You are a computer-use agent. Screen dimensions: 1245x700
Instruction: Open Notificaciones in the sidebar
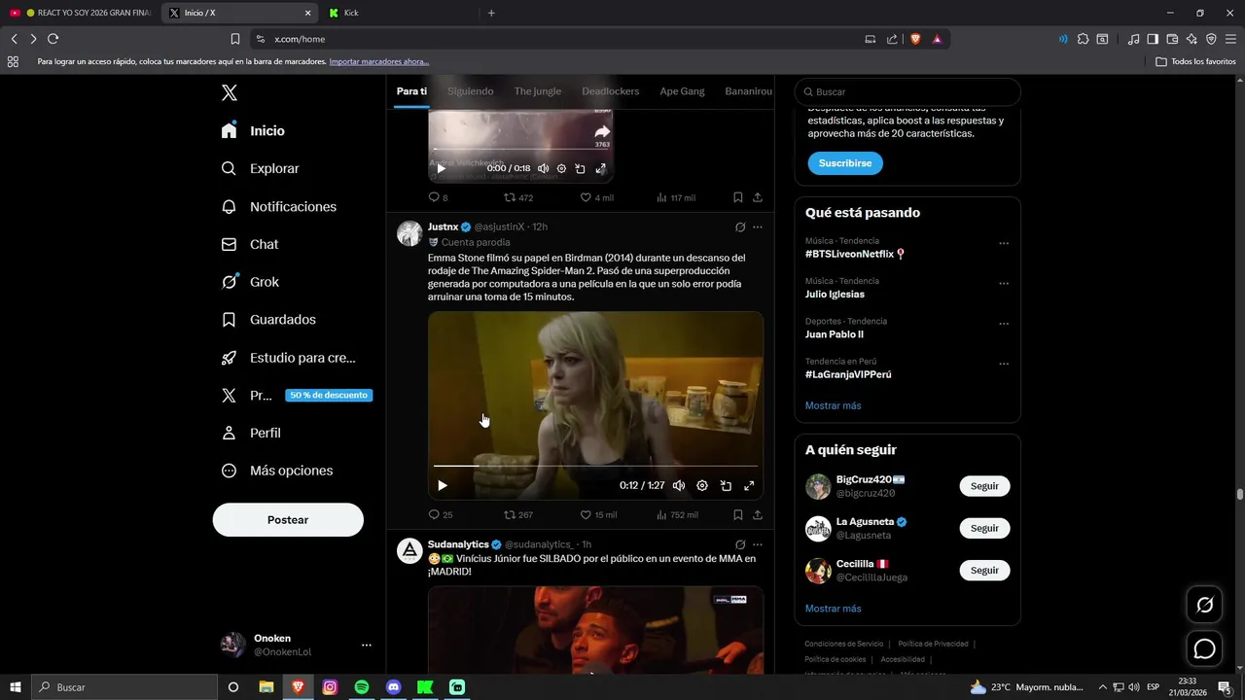[278, 206]
